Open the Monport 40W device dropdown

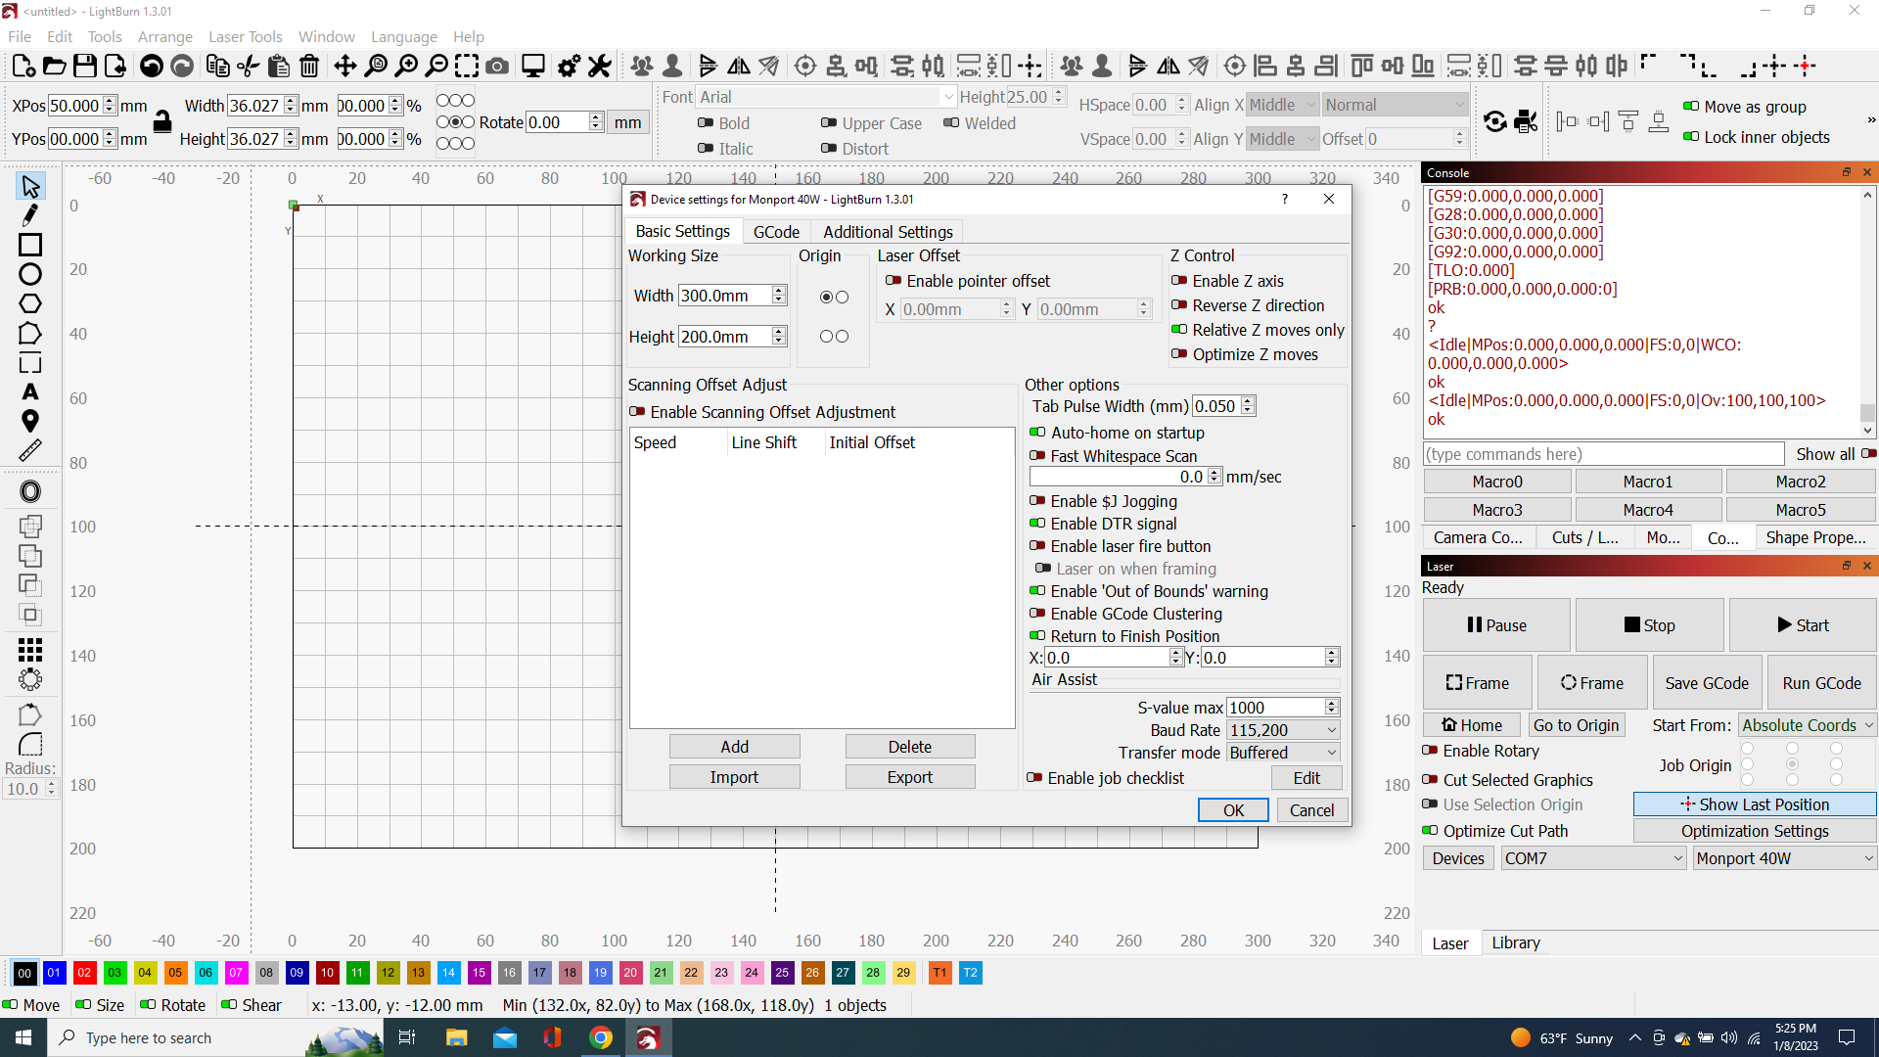pyautogui.click(x=1784, y=858)
